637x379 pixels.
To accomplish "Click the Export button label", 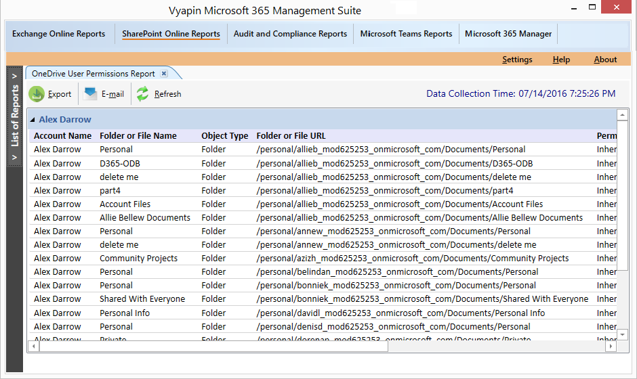I will (60, 94).
